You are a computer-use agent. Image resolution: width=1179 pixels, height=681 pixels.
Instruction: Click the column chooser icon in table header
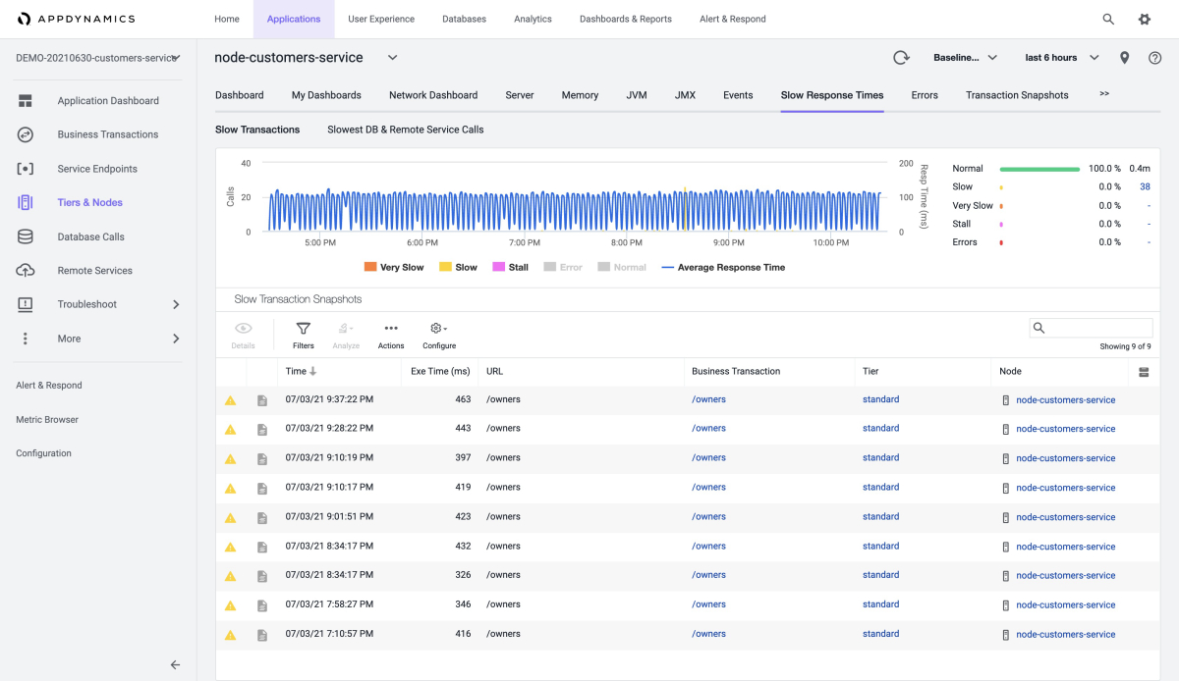[1144, 372]
